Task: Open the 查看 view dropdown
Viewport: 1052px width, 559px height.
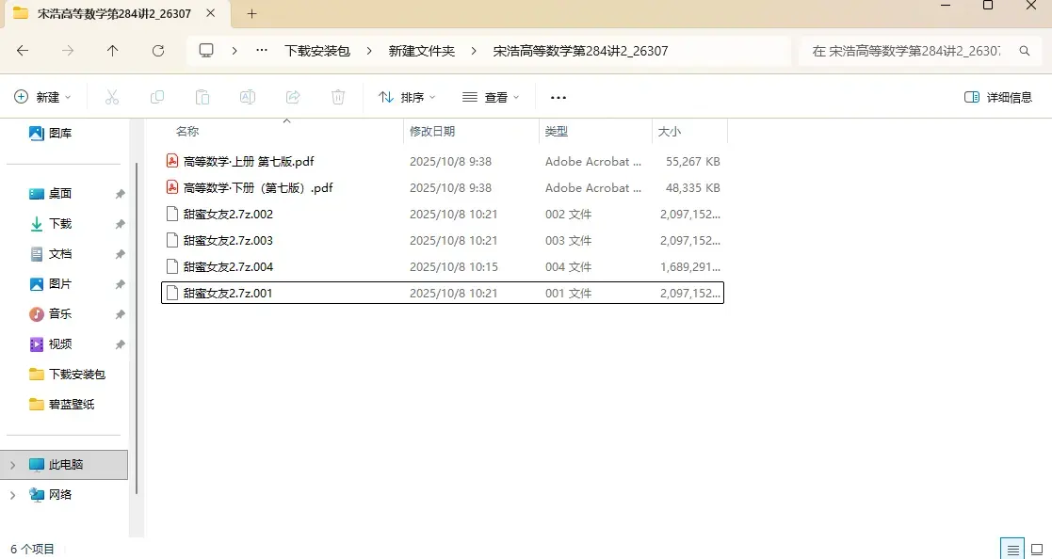Action: pyautogui.click(x=491, y=97)
